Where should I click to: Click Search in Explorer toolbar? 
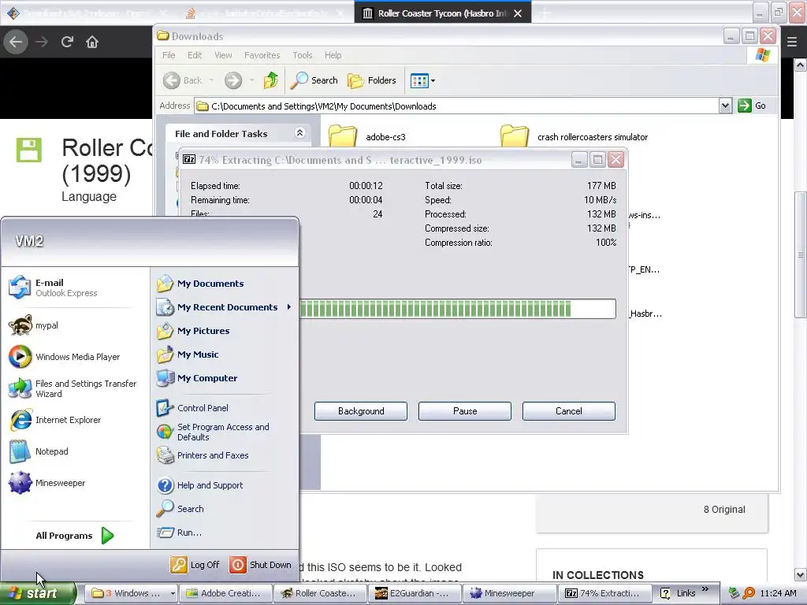(x=314, y=80)
